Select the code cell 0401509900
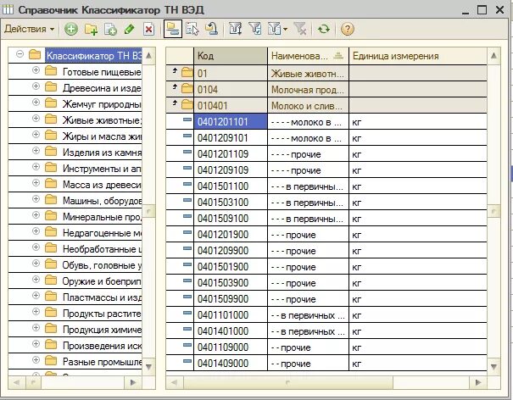This screenshot has height=400, width=513. (231, 298)
